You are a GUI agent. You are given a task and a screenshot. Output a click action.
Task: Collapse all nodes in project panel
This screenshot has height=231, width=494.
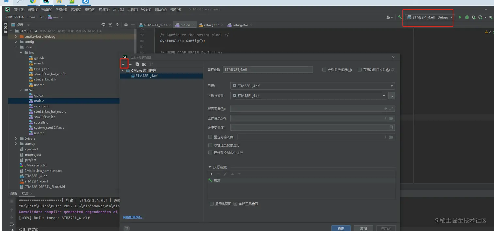pos(117,25)
